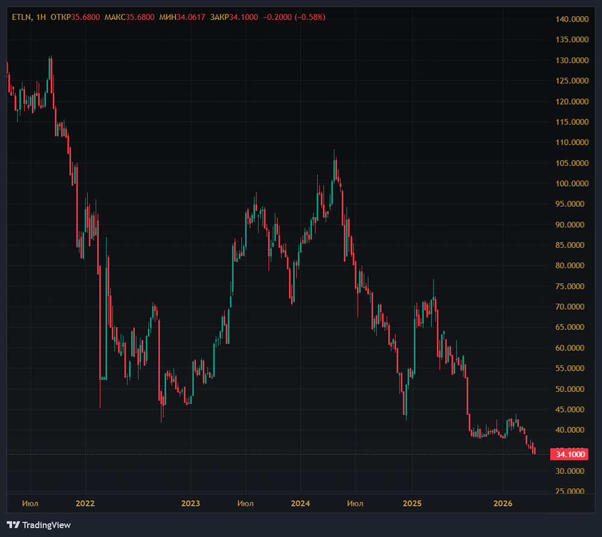Screen dimensions: 602x537
Task: Click the 2024 time axis label
Action: [x=300, y=503]
